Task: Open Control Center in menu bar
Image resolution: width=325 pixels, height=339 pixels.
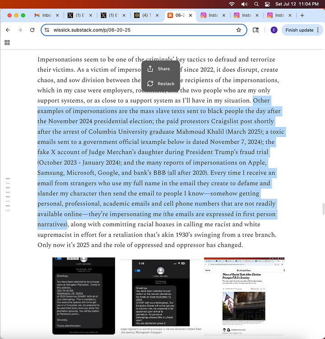Action: 267,4
